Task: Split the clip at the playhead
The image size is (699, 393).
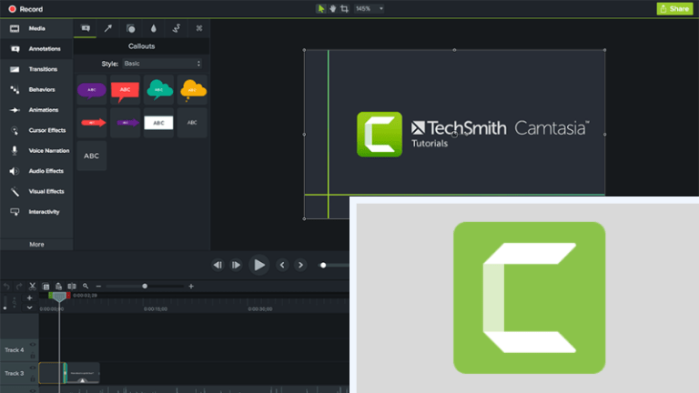Action: [72, 287]
